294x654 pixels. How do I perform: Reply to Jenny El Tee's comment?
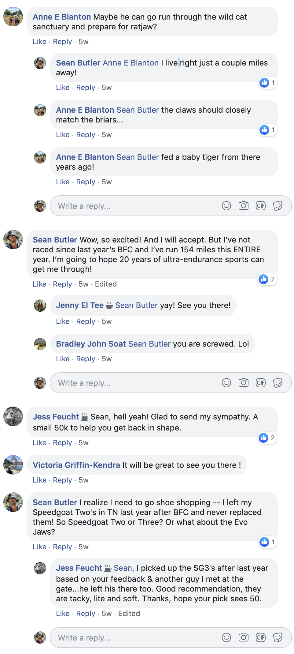coord(86,321)
